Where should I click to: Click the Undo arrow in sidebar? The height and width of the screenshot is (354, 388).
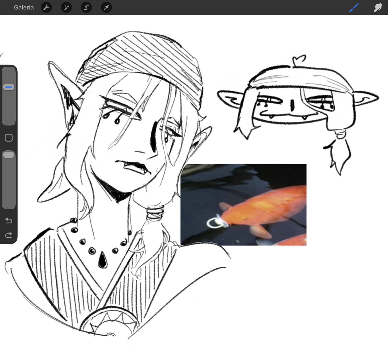(x=9, y=220)
